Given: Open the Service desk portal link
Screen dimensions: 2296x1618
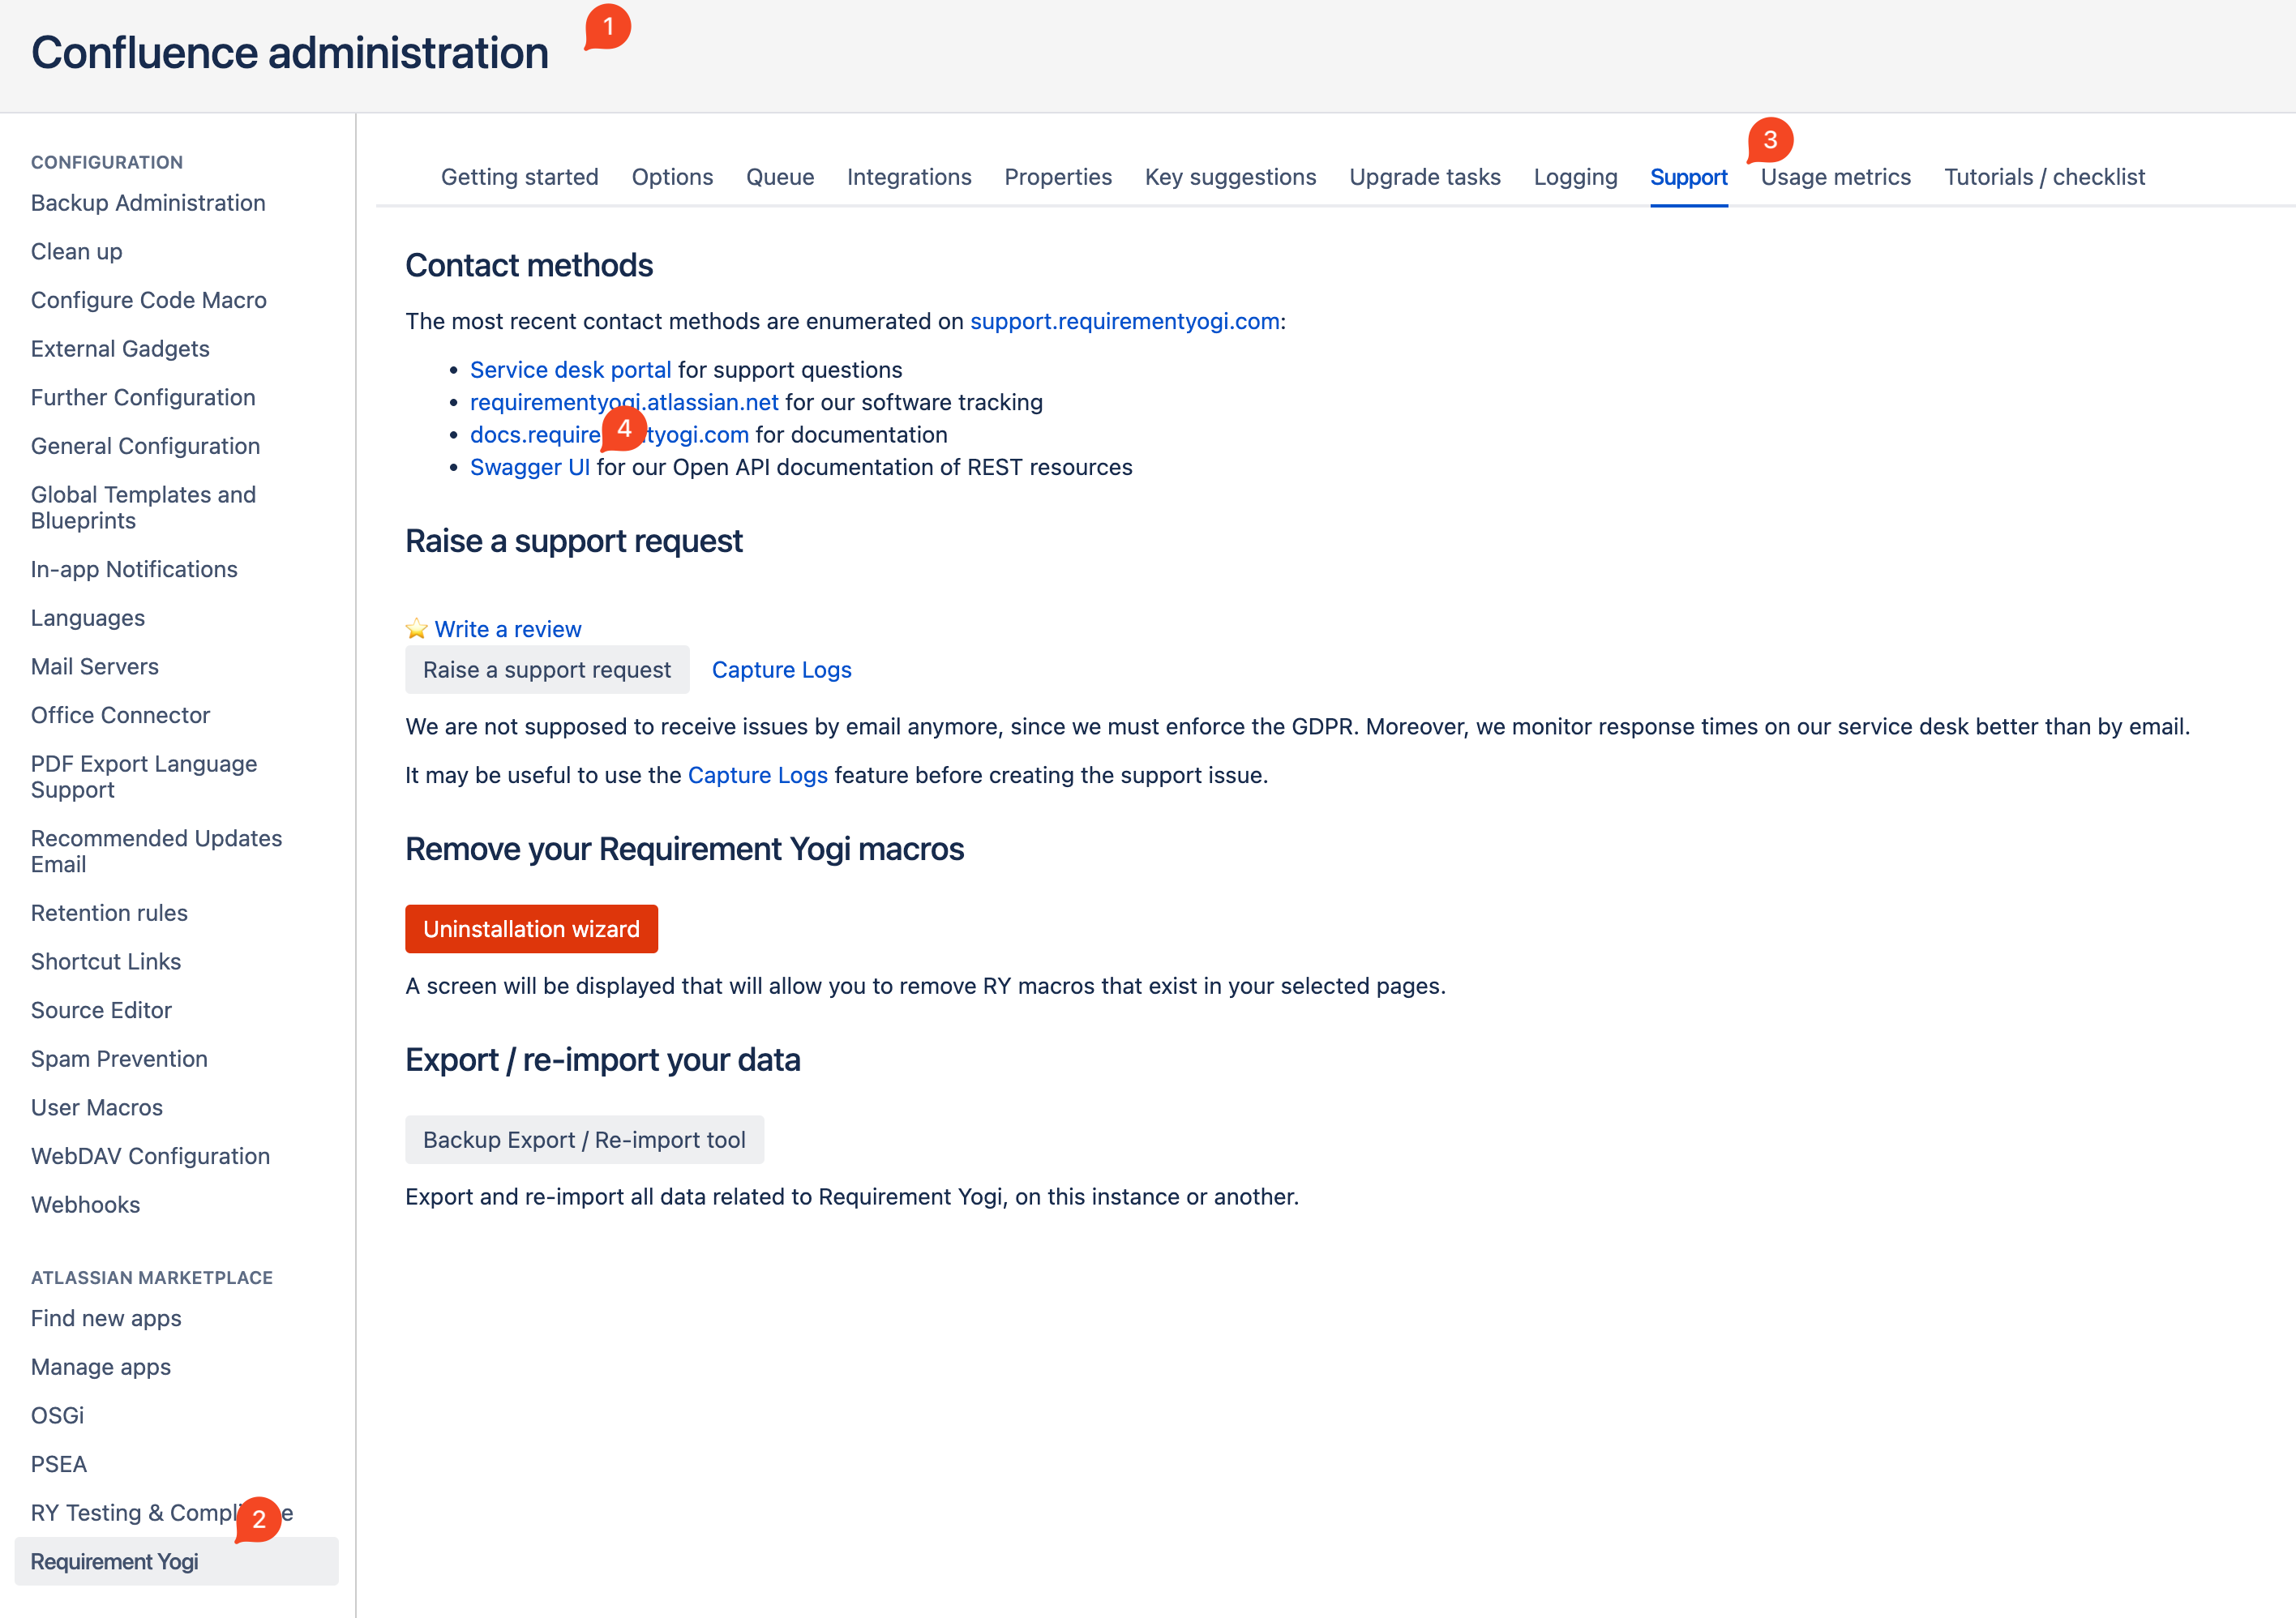Looking at the screenshot, I should tap(570, 370).
